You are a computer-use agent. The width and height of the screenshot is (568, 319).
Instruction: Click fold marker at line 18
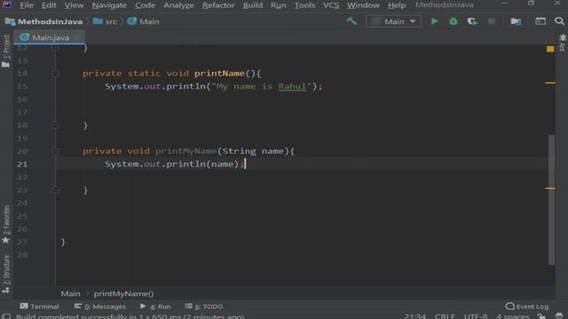(x=55, y=125)
